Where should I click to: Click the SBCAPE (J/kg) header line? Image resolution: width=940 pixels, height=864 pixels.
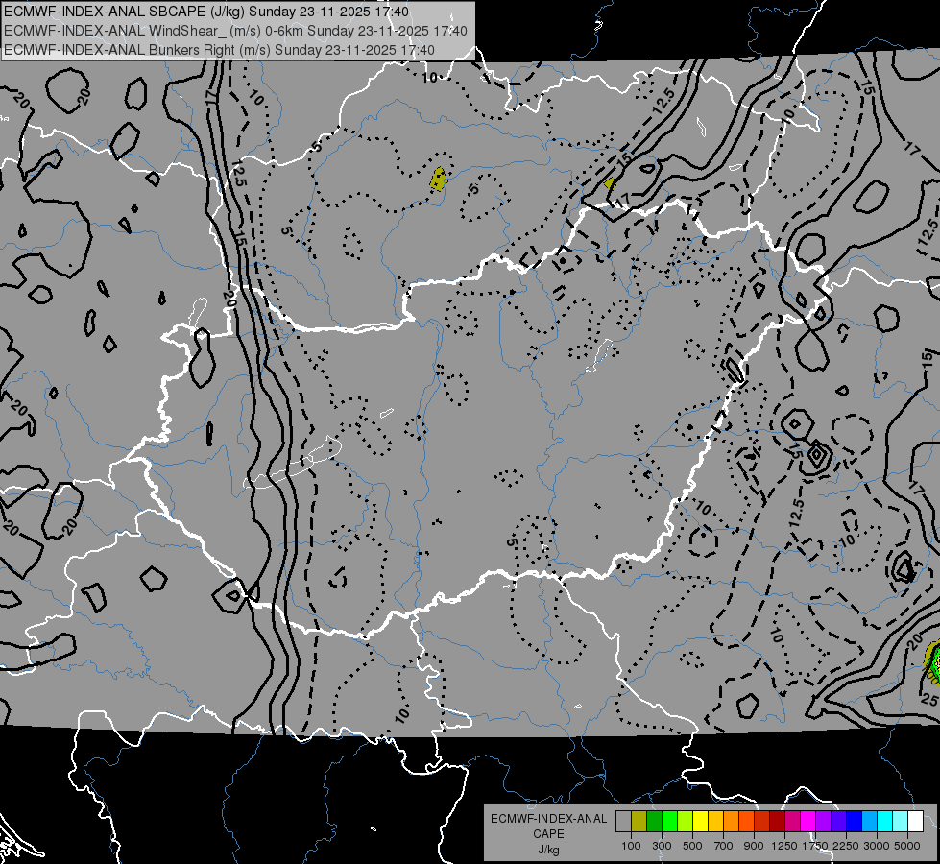coord(206,12)
